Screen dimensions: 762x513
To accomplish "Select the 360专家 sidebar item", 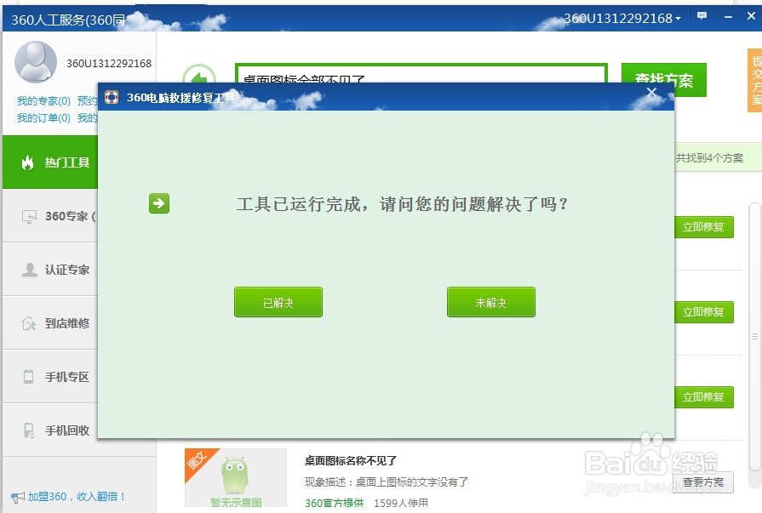I will tap(50, 216).
